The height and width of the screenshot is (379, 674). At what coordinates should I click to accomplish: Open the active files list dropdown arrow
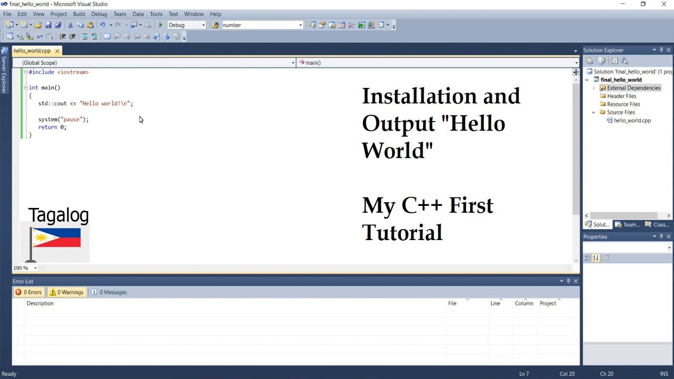(x=576, y=51)
